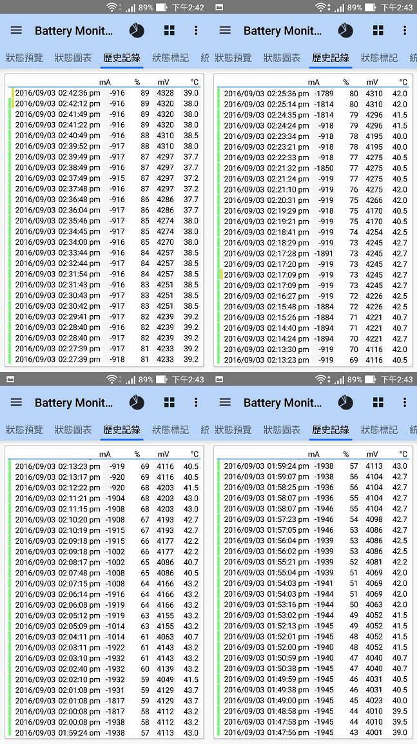The height and width of the screenshot is (744, 417).
Task: Select log row 2016/09/03 02:31:54 pm
Action: tap(104, 274)
